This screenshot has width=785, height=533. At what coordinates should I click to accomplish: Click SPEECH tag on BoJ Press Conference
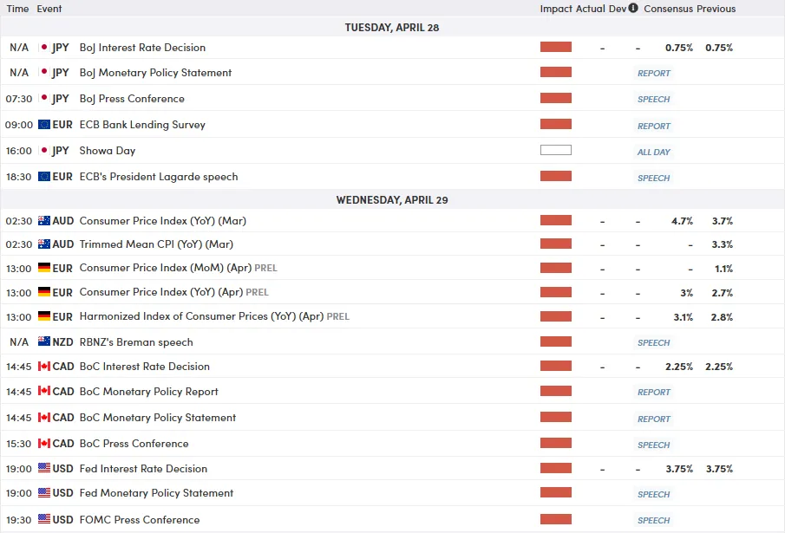click(654, 99)
